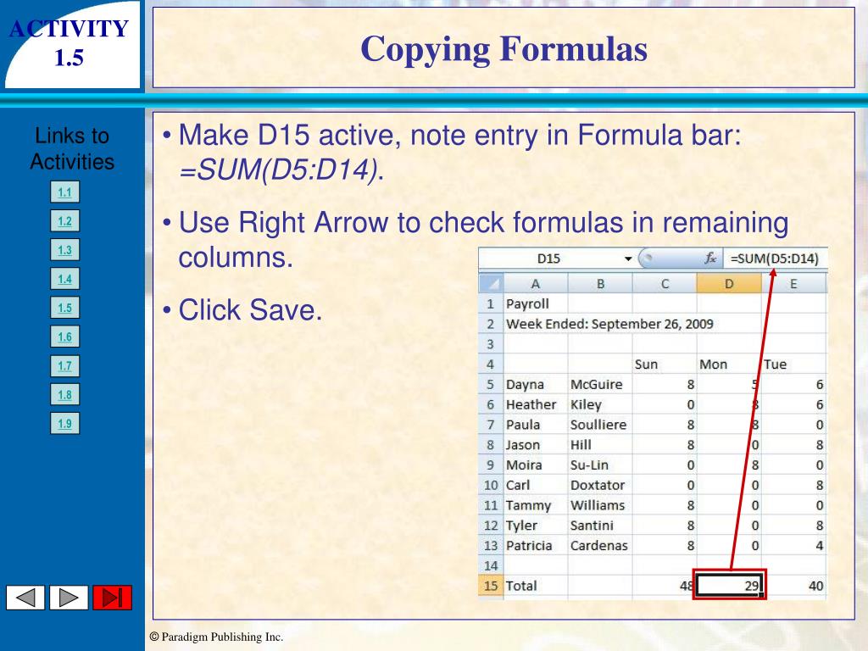Screen dimensions: 868x651
Task: Click the formula bar showing =SUM(D5:D14)
Action: tap(775, 259)
